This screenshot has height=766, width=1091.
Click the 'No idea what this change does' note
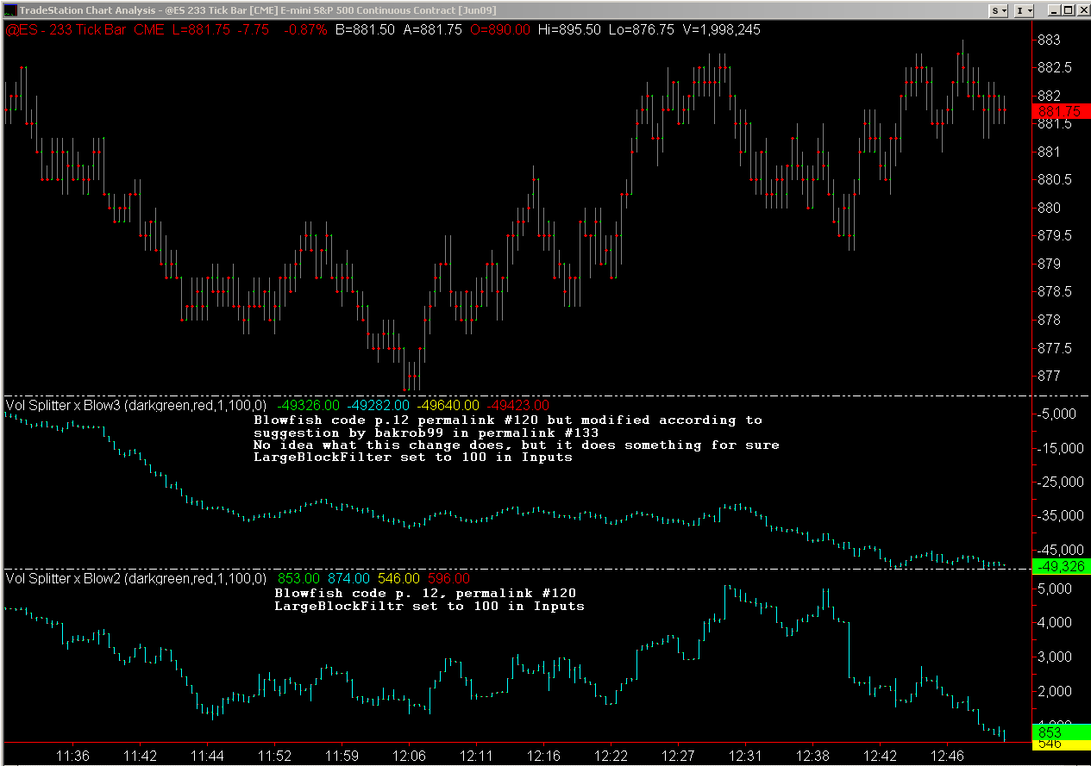516,445
